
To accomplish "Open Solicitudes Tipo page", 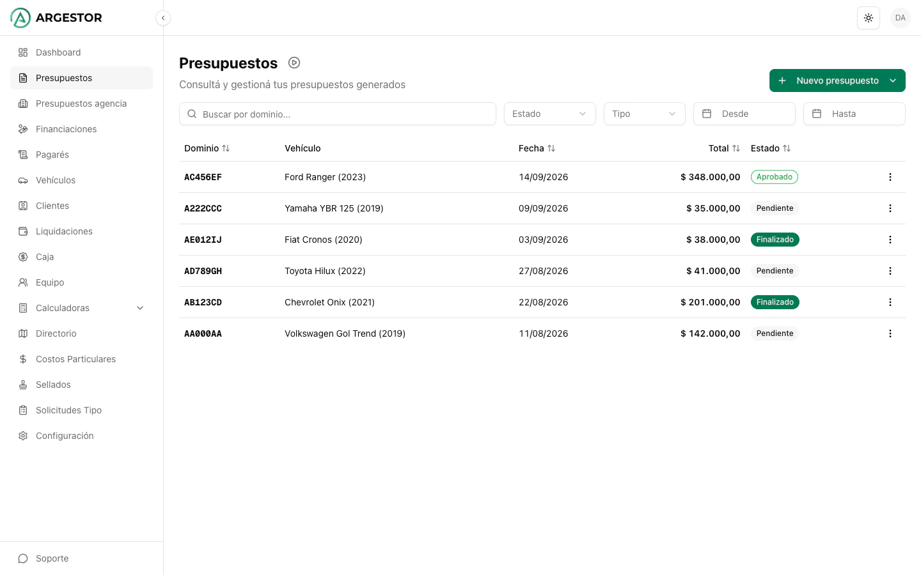I will point(81,410).
